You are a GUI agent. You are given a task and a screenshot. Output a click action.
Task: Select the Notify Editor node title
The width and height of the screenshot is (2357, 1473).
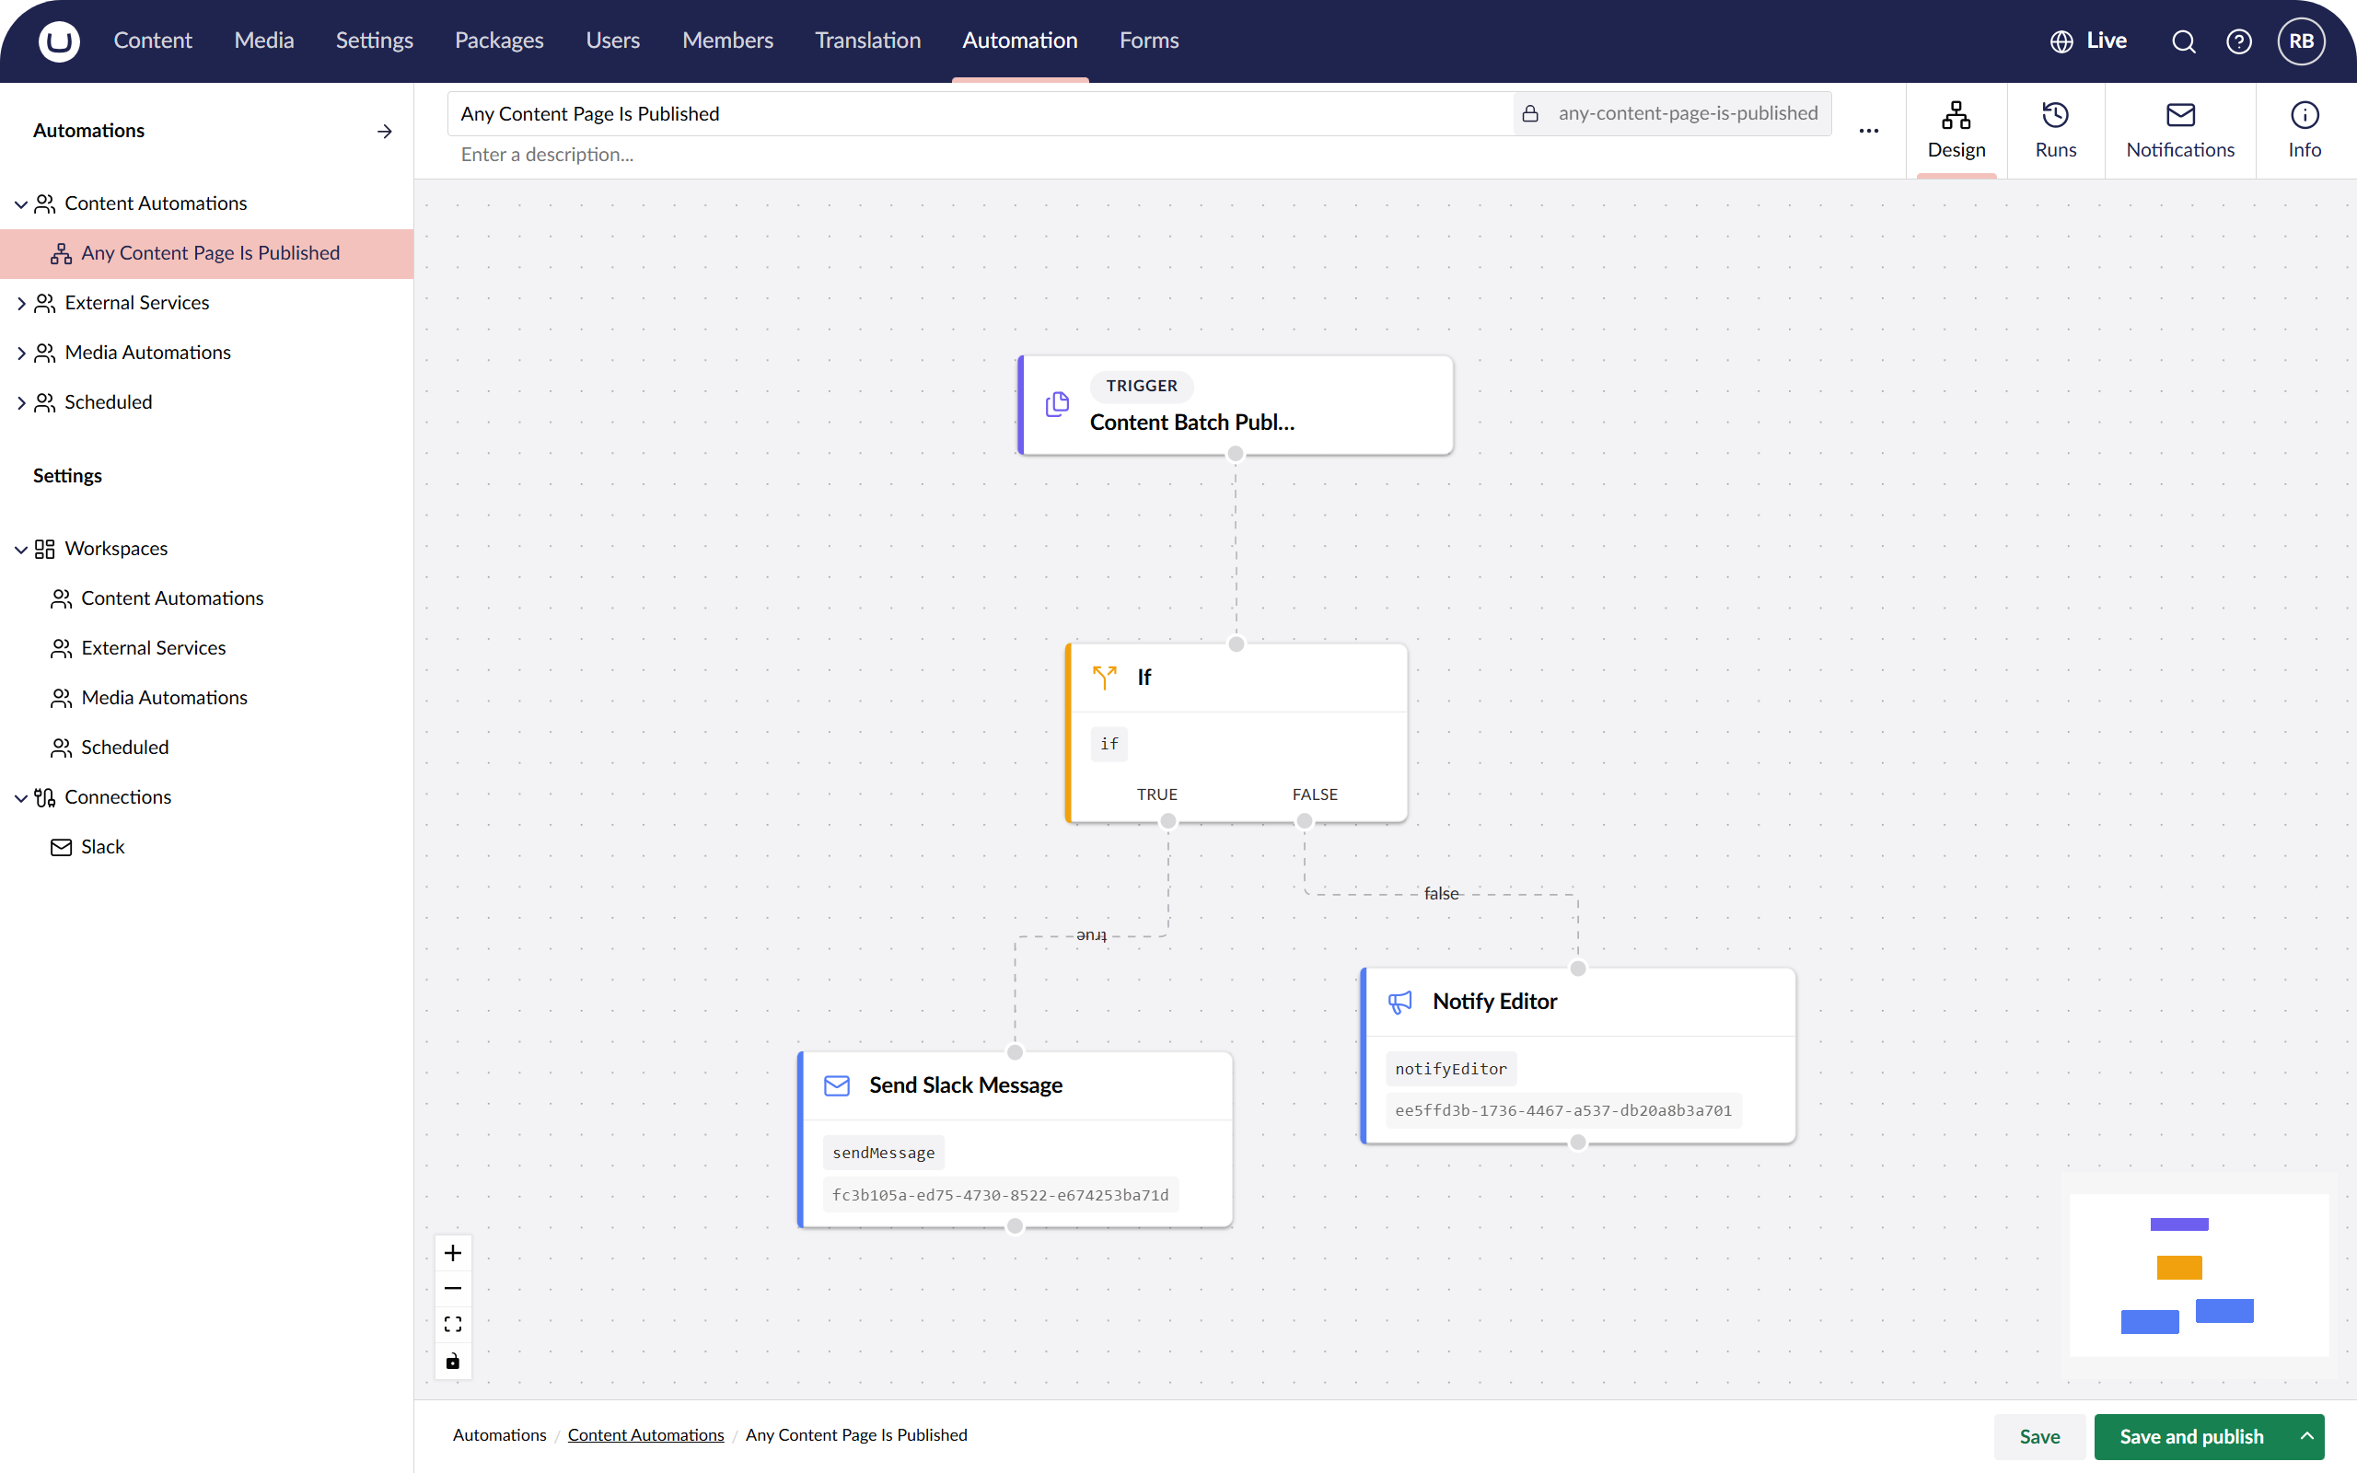point(1494,1002)
